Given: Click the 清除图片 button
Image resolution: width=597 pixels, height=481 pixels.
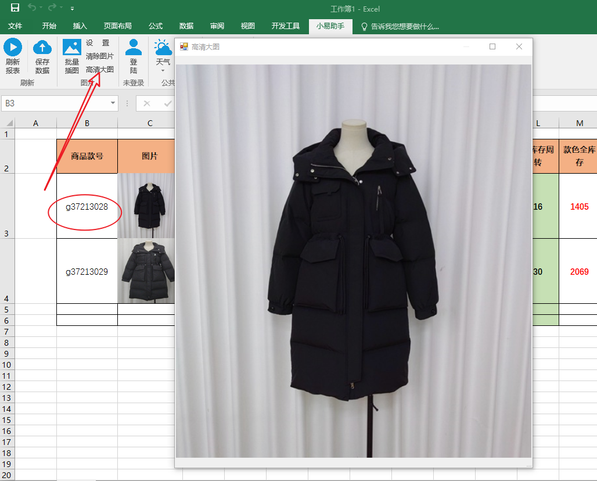Looking at the screenshot, I should 99,56.
